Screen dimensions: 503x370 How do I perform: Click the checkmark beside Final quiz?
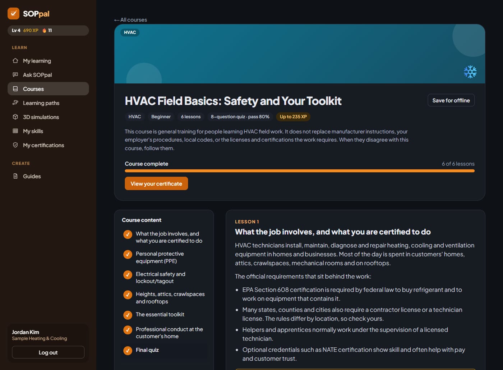click(x=128, y=350)
